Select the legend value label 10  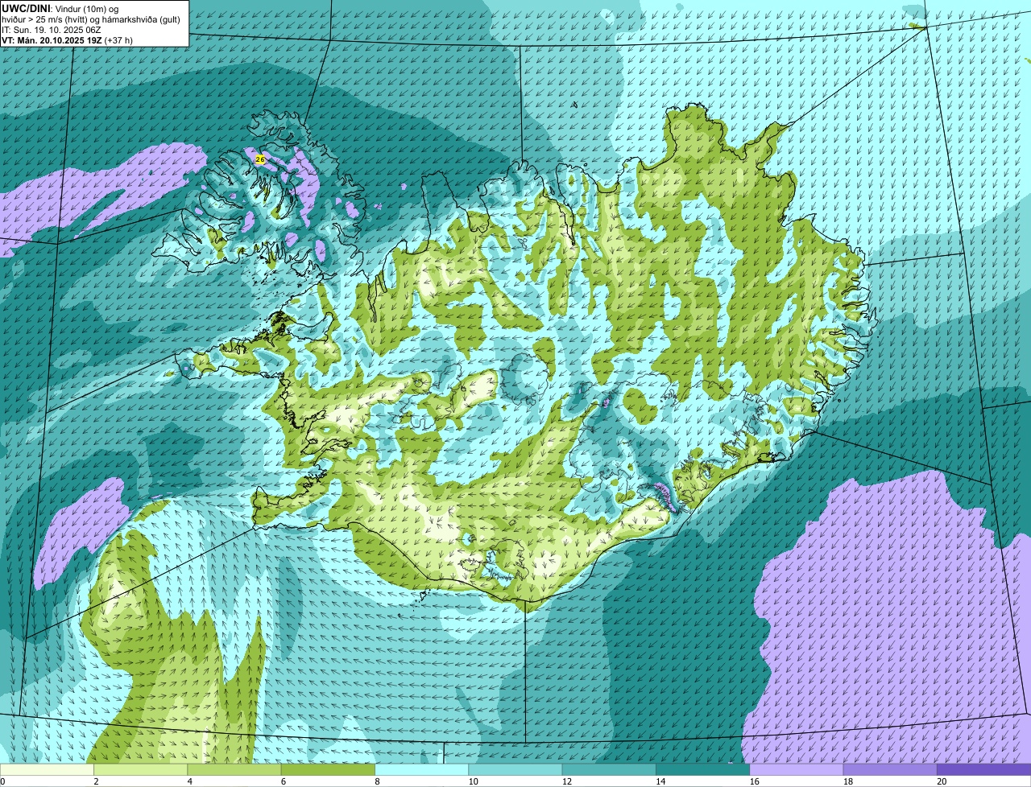coord(472,781)
